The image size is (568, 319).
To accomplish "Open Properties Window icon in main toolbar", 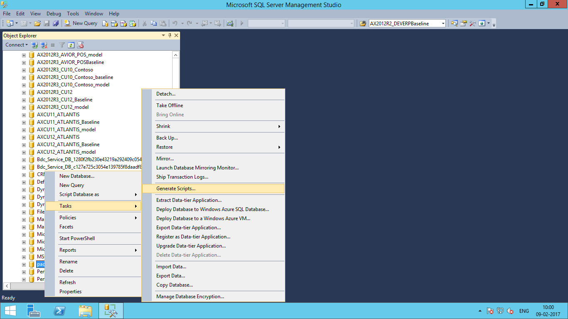I will [464, 23].
